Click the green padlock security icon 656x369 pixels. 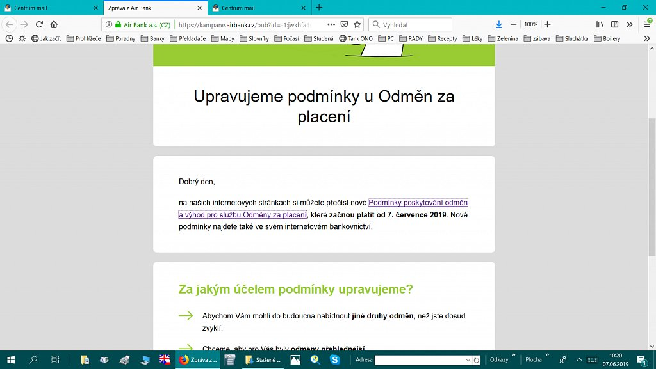[118, 25]
